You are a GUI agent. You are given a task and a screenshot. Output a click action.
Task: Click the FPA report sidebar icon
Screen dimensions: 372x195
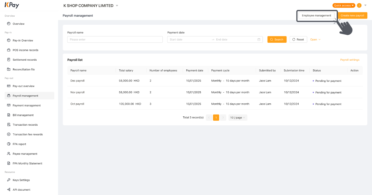[x=9, y=144]
